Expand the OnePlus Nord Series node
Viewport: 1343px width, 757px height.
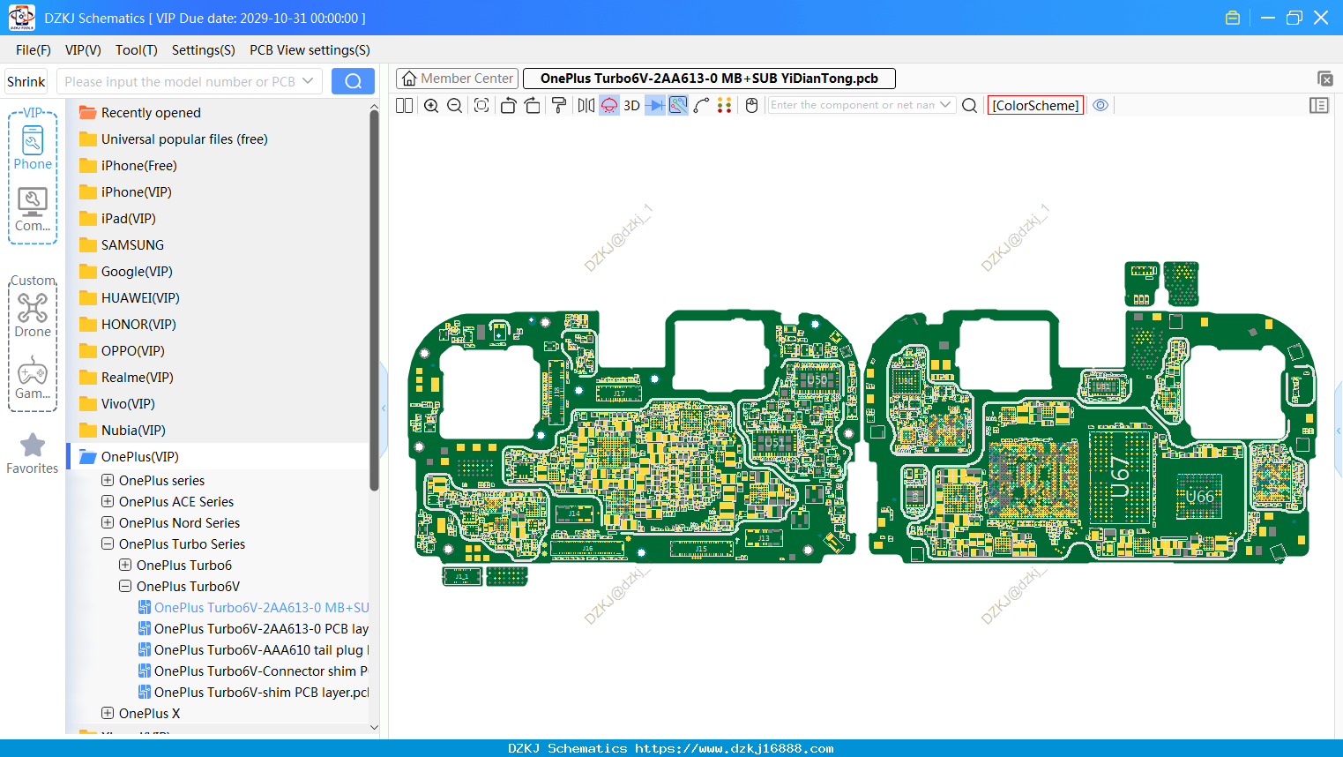tap(108, 522)
